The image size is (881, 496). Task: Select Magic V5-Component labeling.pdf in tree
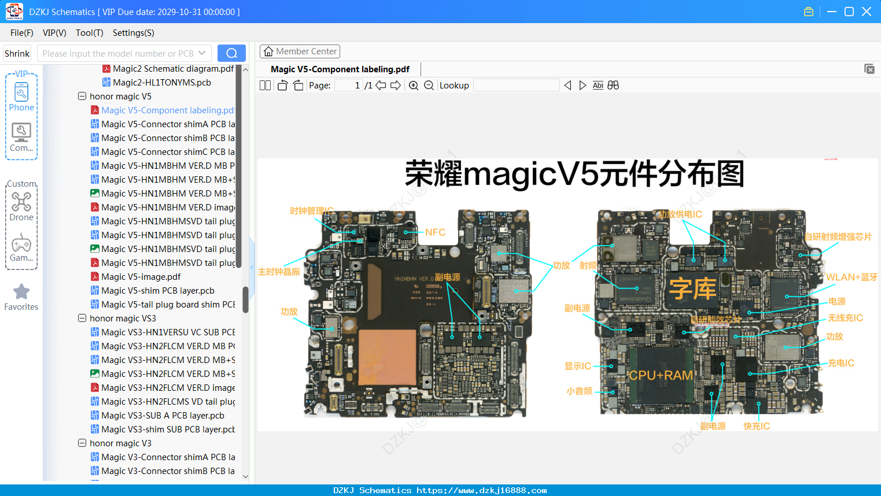(x=163, y=110)
